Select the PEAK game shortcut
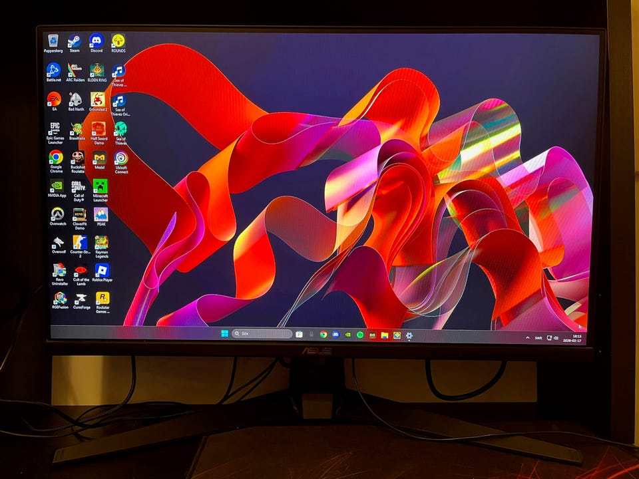639x479 pixels. point(101,217)
